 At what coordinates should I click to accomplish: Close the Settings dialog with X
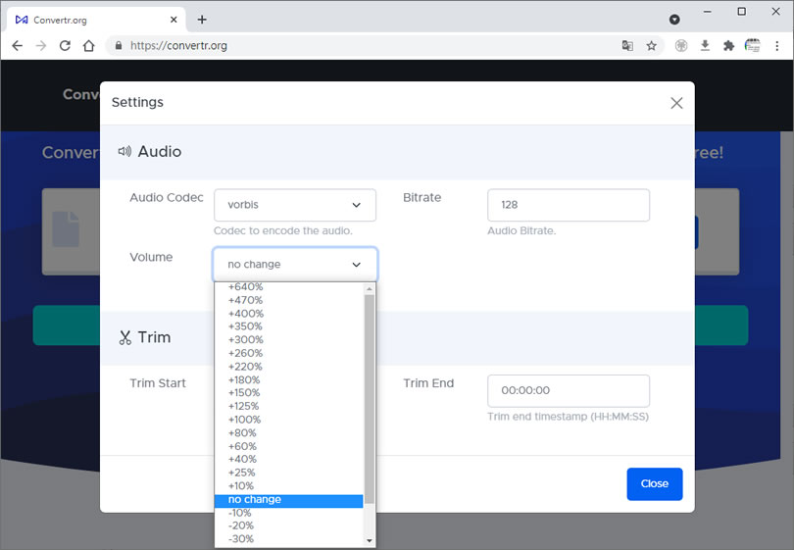point(676,103)
